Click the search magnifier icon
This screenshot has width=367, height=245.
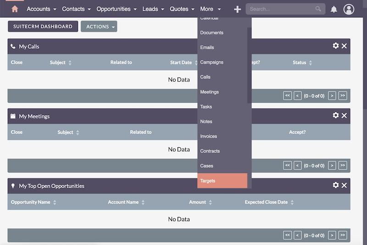(x=318, y=9)
